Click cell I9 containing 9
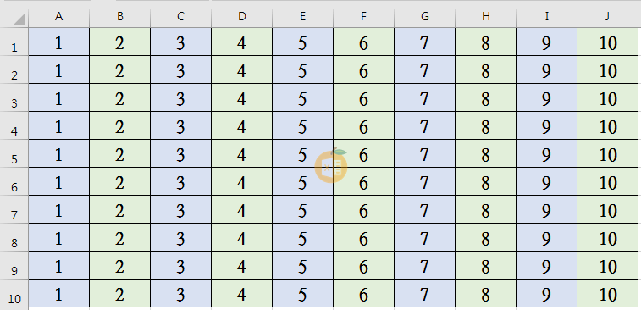Image resolution: width=641 pixels, height=310 pixels. click(x=546, y=265)
